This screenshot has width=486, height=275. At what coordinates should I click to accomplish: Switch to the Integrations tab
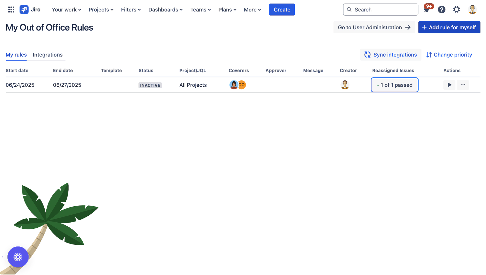48,55
